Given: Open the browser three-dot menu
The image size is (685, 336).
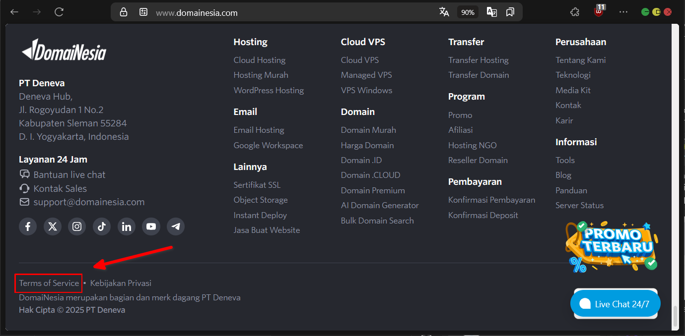Looking at the screenshot, I should click(x=623, y=12).
